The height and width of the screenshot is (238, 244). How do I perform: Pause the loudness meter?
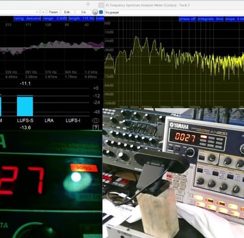96,120
